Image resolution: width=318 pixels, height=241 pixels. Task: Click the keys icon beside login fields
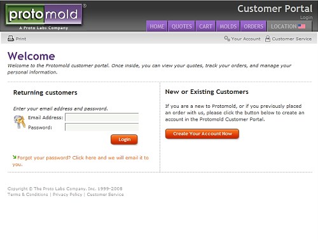[x=20, y=122]
